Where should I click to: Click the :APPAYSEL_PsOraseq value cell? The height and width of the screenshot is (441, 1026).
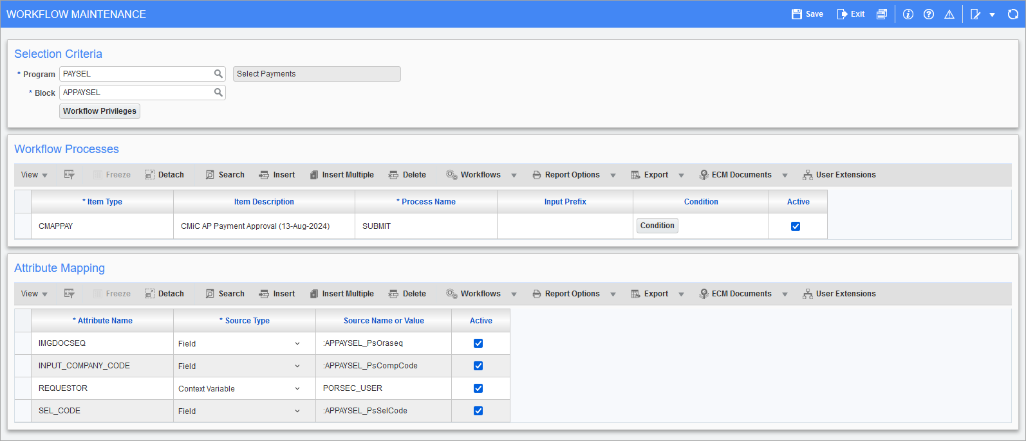[384, 343]
